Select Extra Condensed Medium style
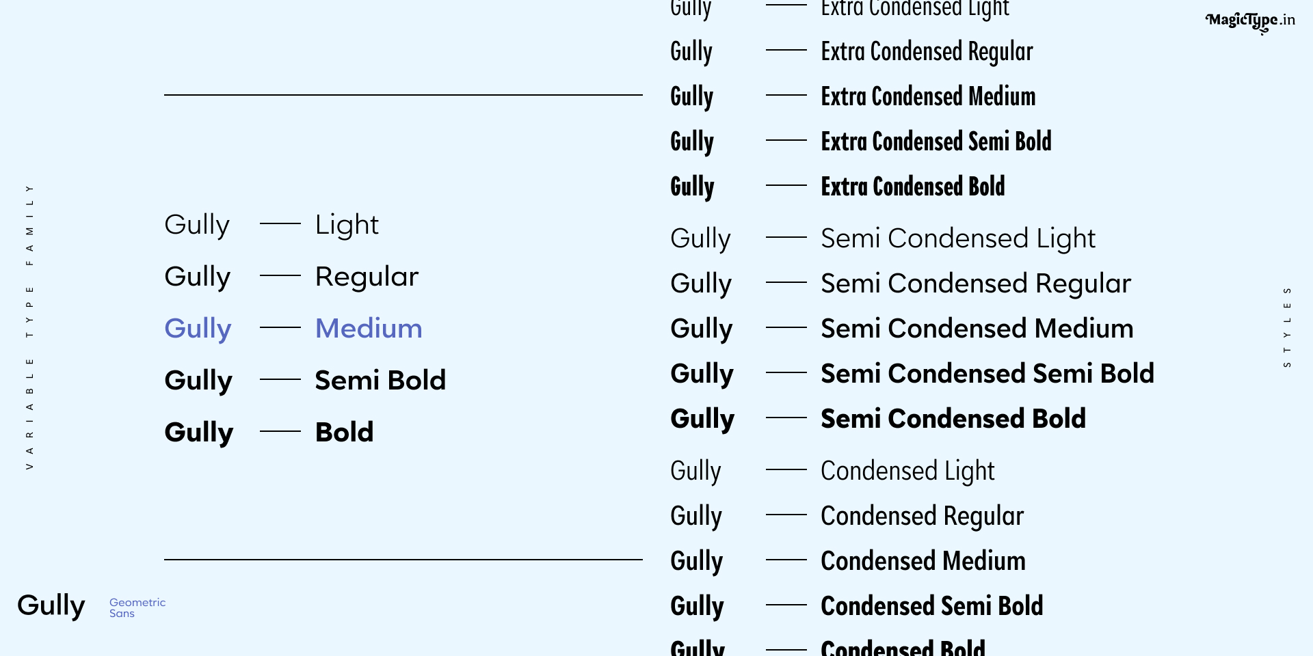This screenshot has width=1313, height=656. pos(928,96)
